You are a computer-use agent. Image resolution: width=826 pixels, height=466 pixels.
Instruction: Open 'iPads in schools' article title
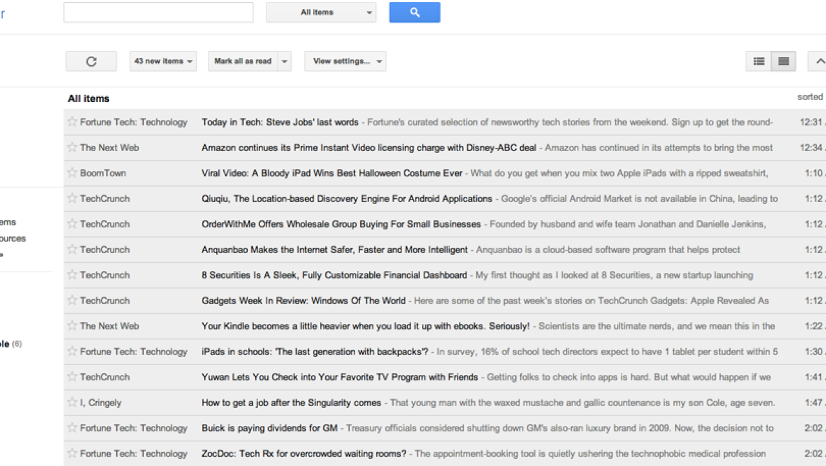(315, 351)
